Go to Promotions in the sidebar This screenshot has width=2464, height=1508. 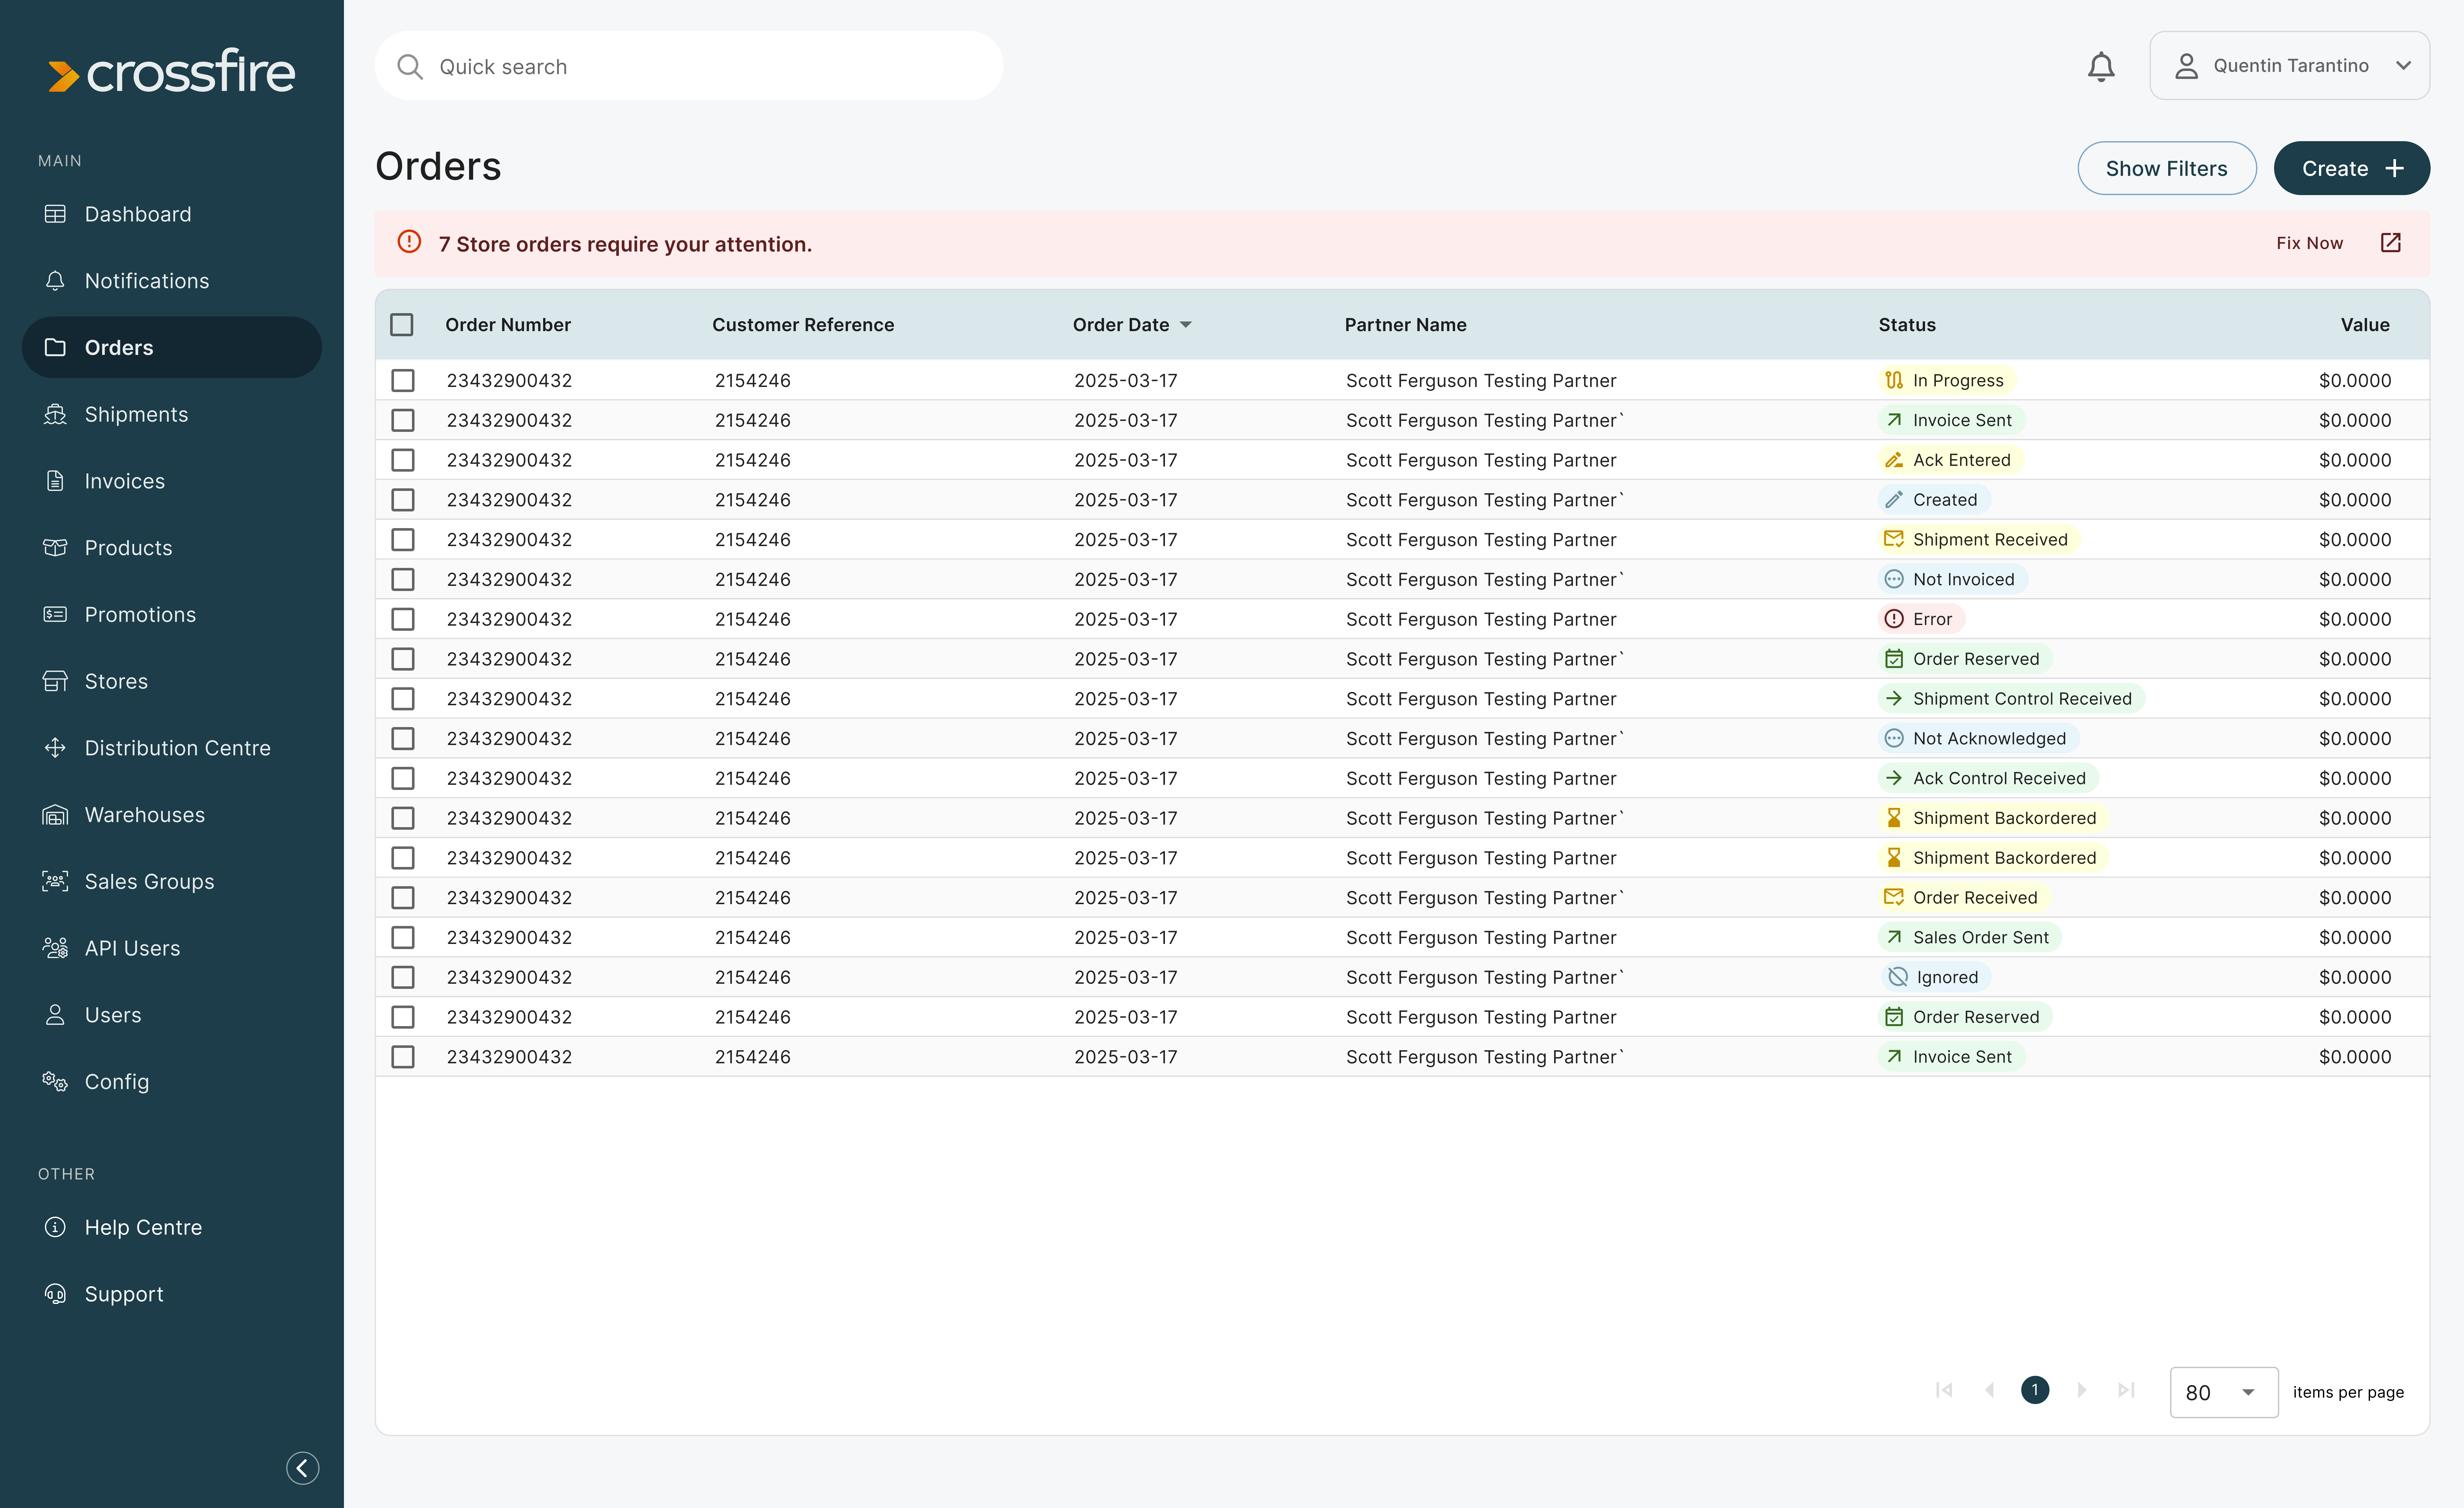point(140,614)
